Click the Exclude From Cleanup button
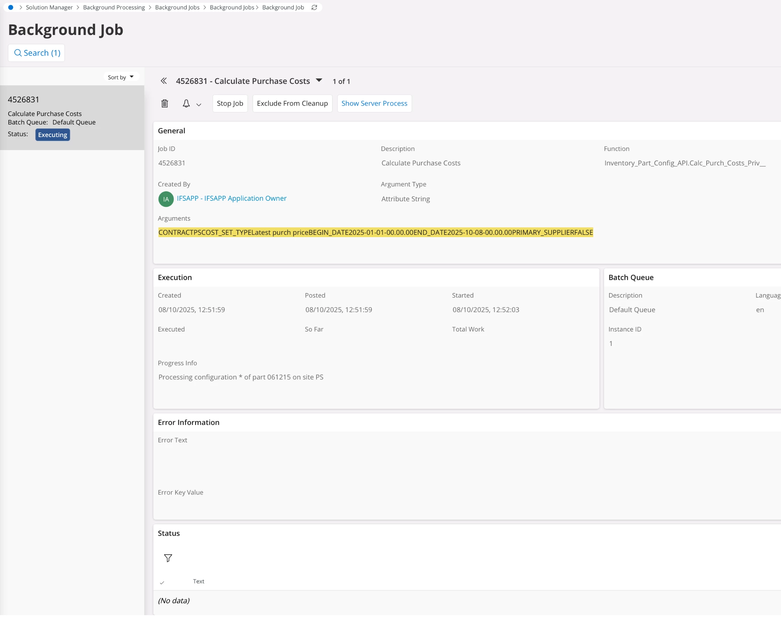This screenshot has height=633, width=781. [x=292, y=104]
